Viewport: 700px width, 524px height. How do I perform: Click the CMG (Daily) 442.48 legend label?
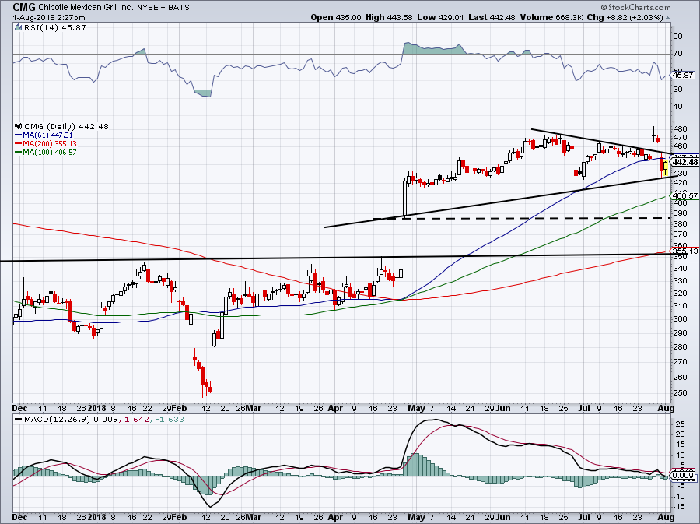[67, 126]
